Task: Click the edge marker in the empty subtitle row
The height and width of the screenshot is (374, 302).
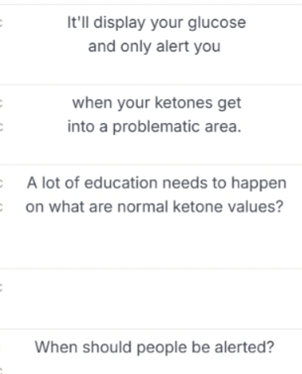Action: click(x=1, y=287)
